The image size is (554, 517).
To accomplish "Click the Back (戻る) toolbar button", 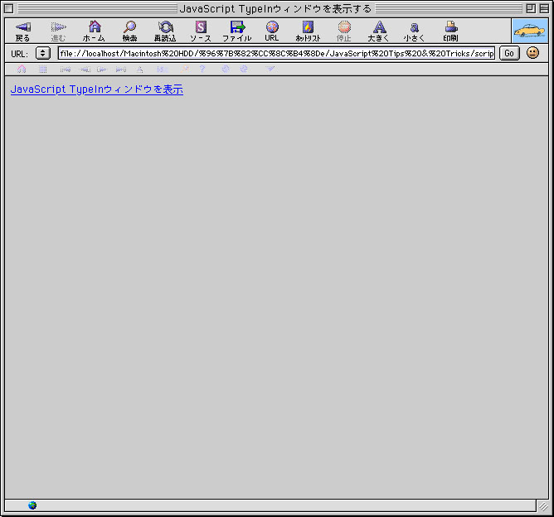I will (x=23, y=31).
